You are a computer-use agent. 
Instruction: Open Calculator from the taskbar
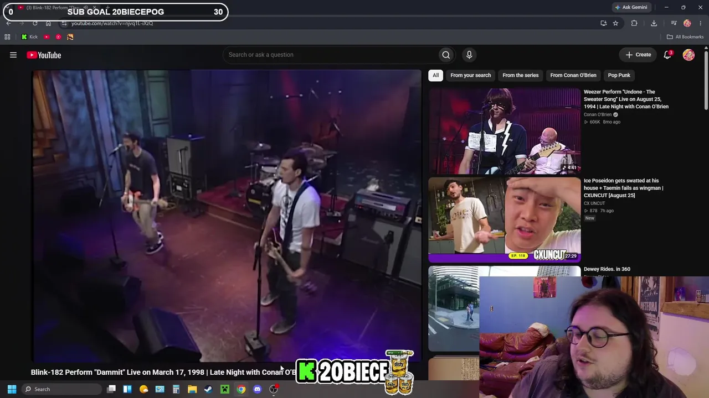[x=176, y=389]
